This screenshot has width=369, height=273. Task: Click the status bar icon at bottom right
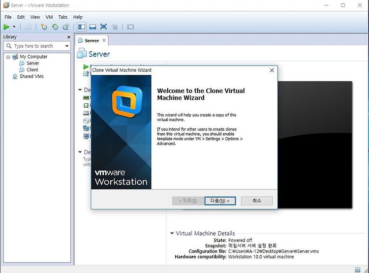point(357,270)
